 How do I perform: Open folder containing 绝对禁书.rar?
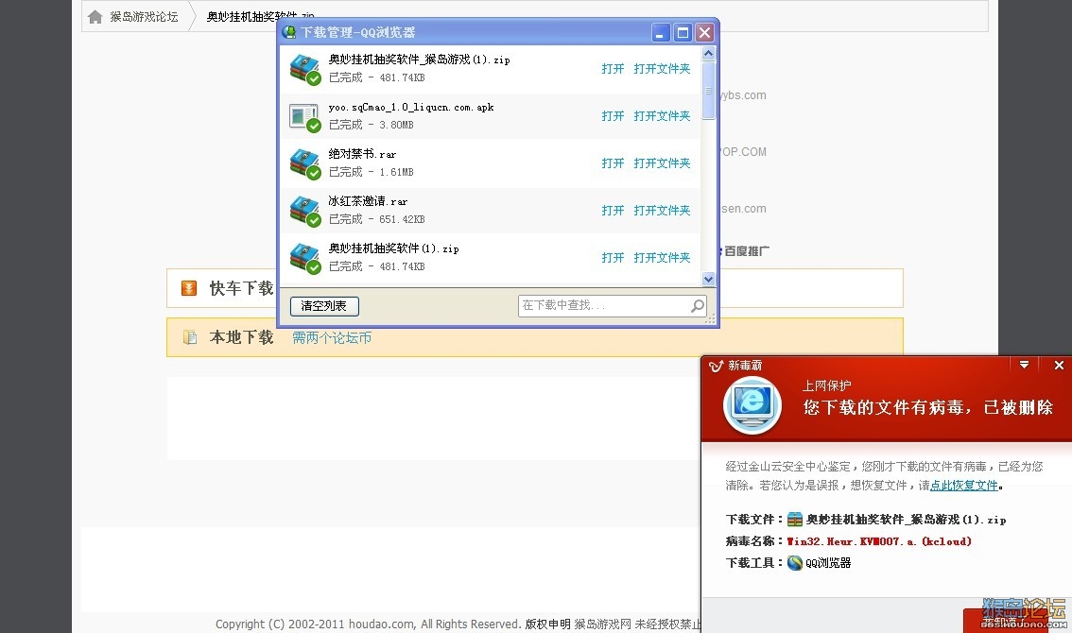[662, 163]
